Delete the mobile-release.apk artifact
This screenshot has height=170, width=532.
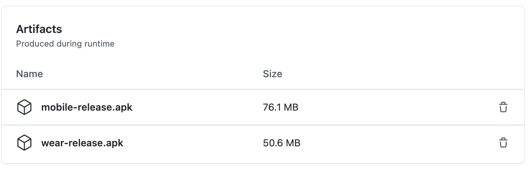click(x=503, y=107)
